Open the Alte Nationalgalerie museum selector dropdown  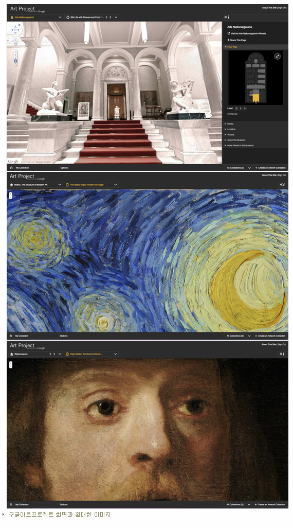(x=60, y=17)
